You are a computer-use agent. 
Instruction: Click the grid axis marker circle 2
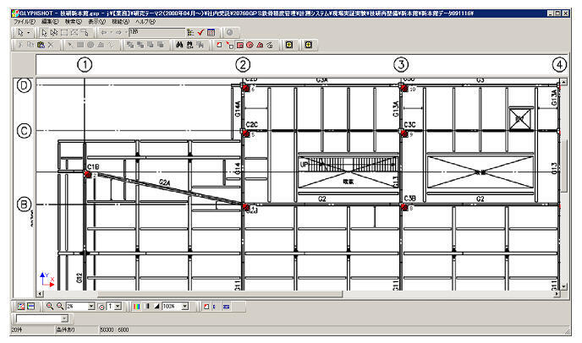tap(243, 64)
